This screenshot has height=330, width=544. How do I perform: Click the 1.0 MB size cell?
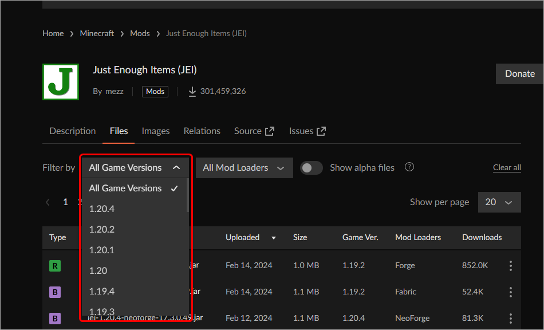tap(306, 266)
